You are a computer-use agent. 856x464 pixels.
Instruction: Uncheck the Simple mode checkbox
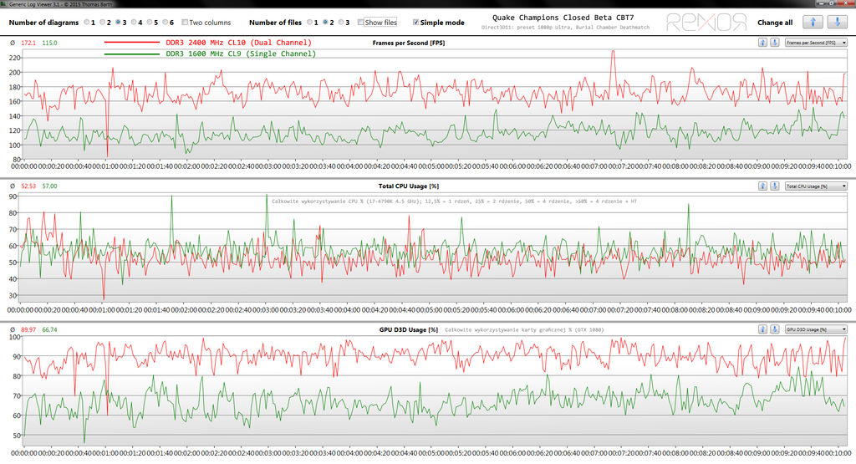click(x=416, y=23)
